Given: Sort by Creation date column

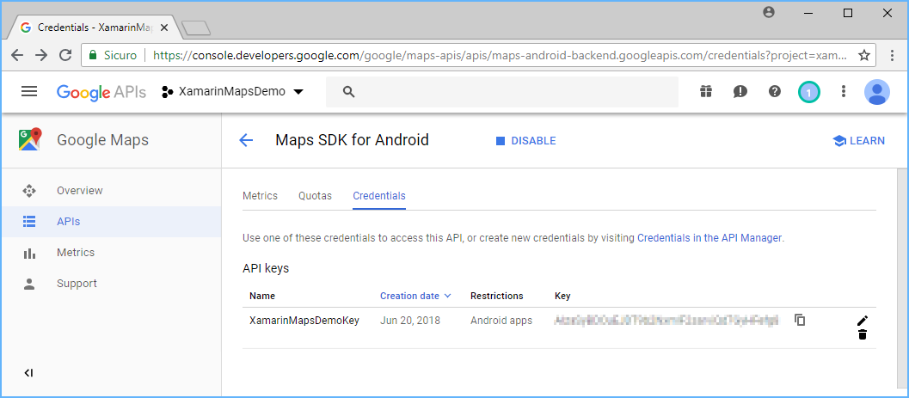Looking at the screenshot, I should click(x=415, y=296).
